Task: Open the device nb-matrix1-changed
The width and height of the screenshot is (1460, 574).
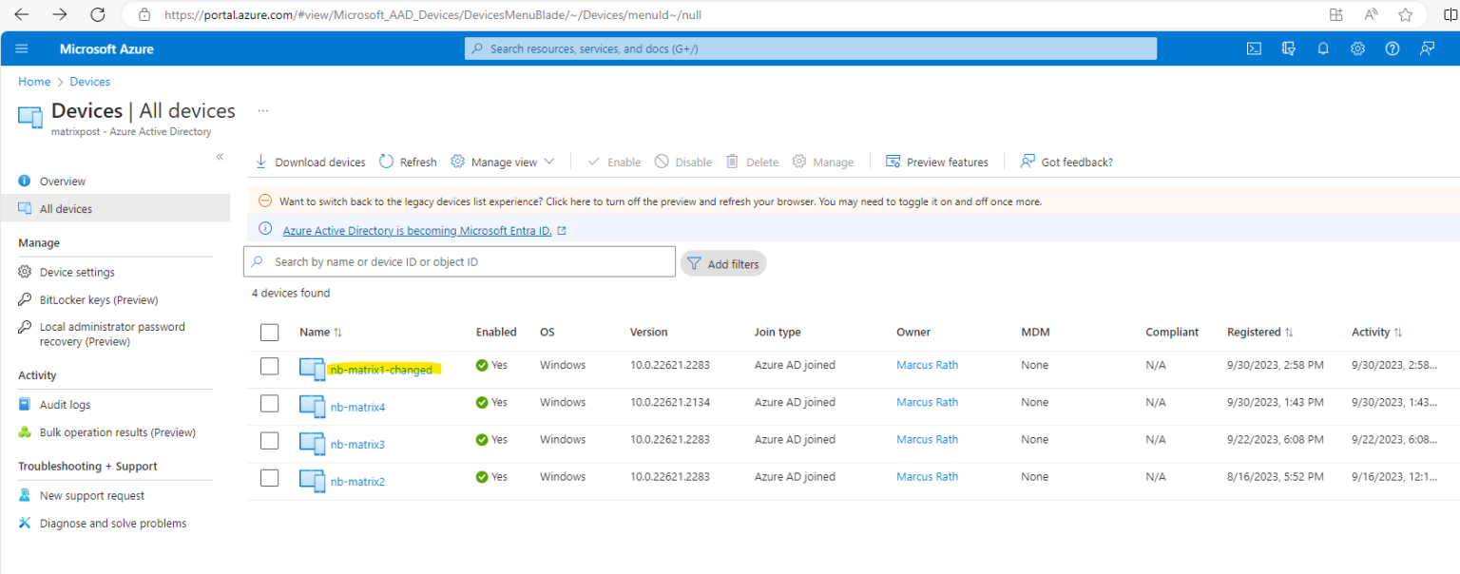Action: (382, 369)
